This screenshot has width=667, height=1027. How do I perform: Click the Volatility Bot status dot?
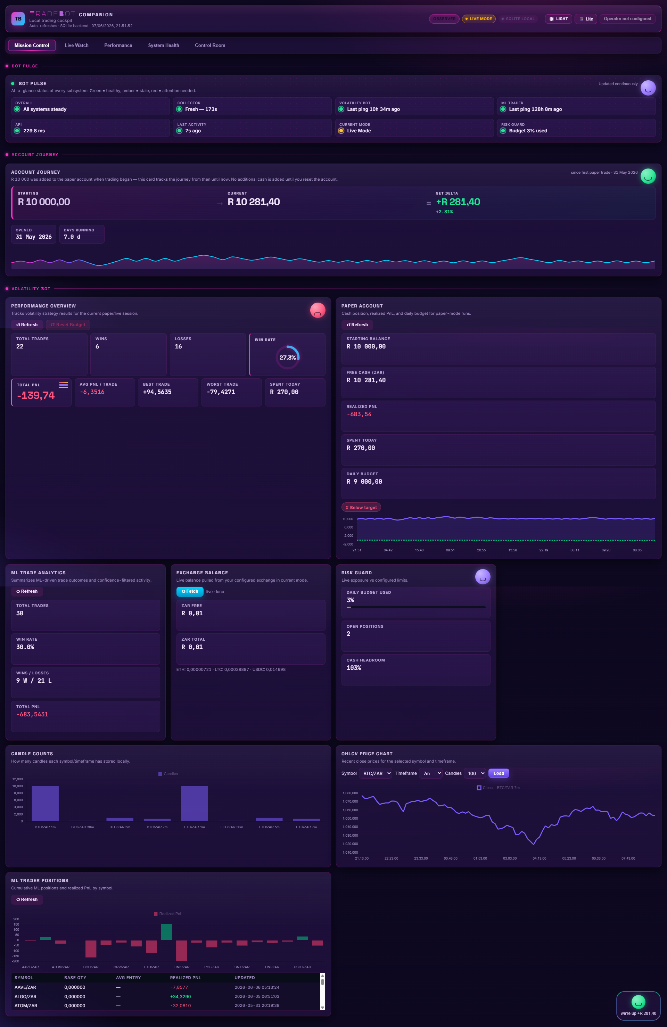(341, 109)
